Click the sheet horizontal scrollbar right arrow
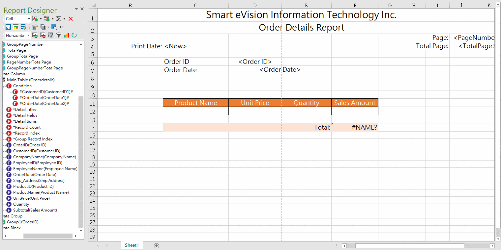Viewport: 501px width, 250px height. point(492,246)
